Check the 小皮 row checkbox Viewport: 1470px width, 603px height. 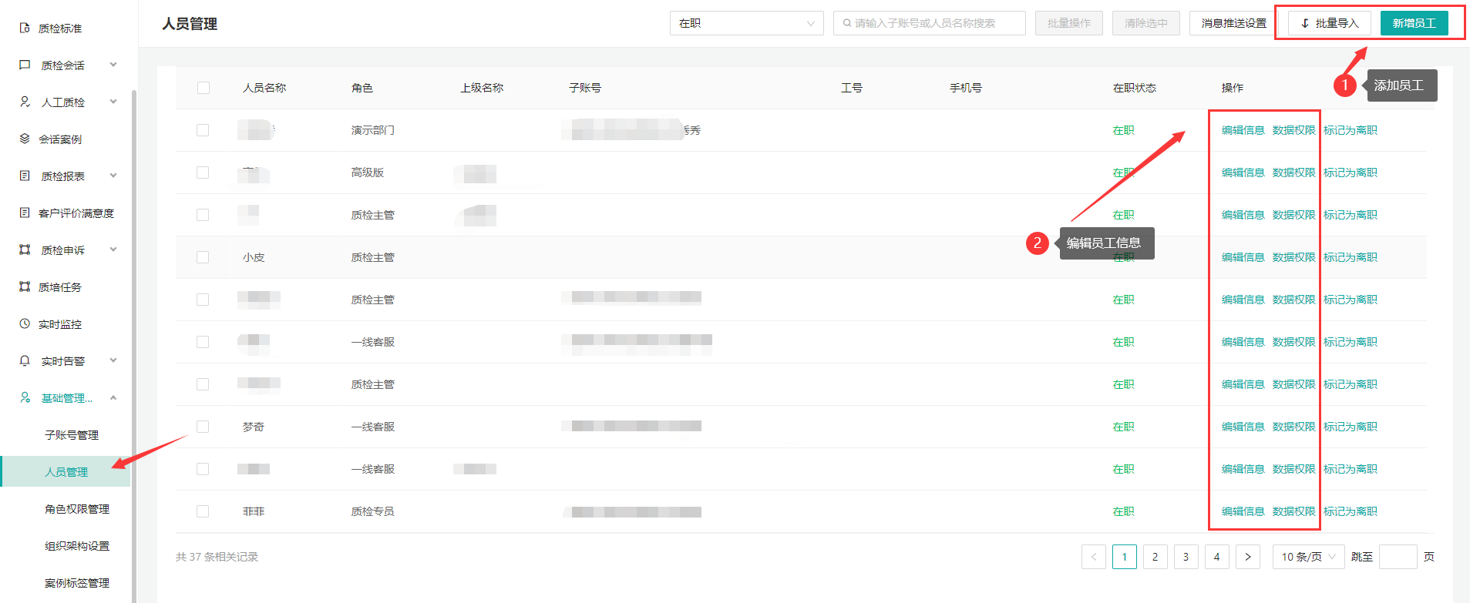[x=203, y=257]
